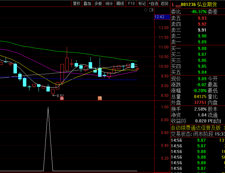Open the 标记 mark menu

(142, 3)
